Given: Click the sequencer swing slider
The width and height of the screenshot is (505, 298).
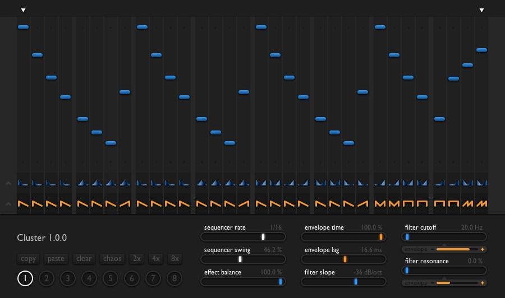Looking at the screenshot, I should tap(243, 259).
